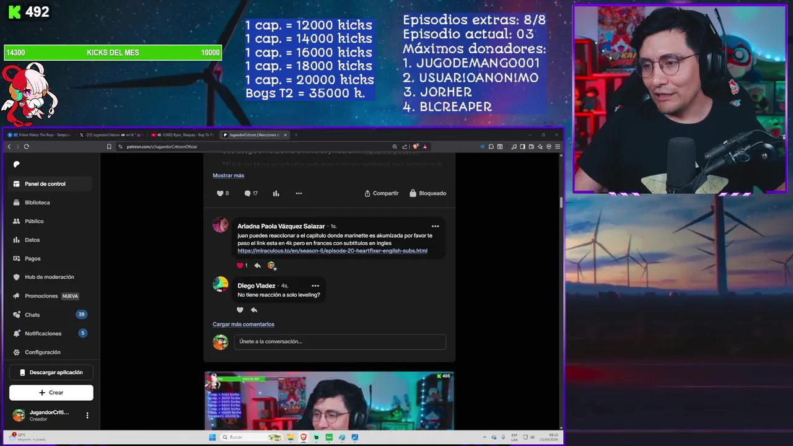Open options on Ariadna Paola's comment
793x446 pixels.
[x=435, y=226]
